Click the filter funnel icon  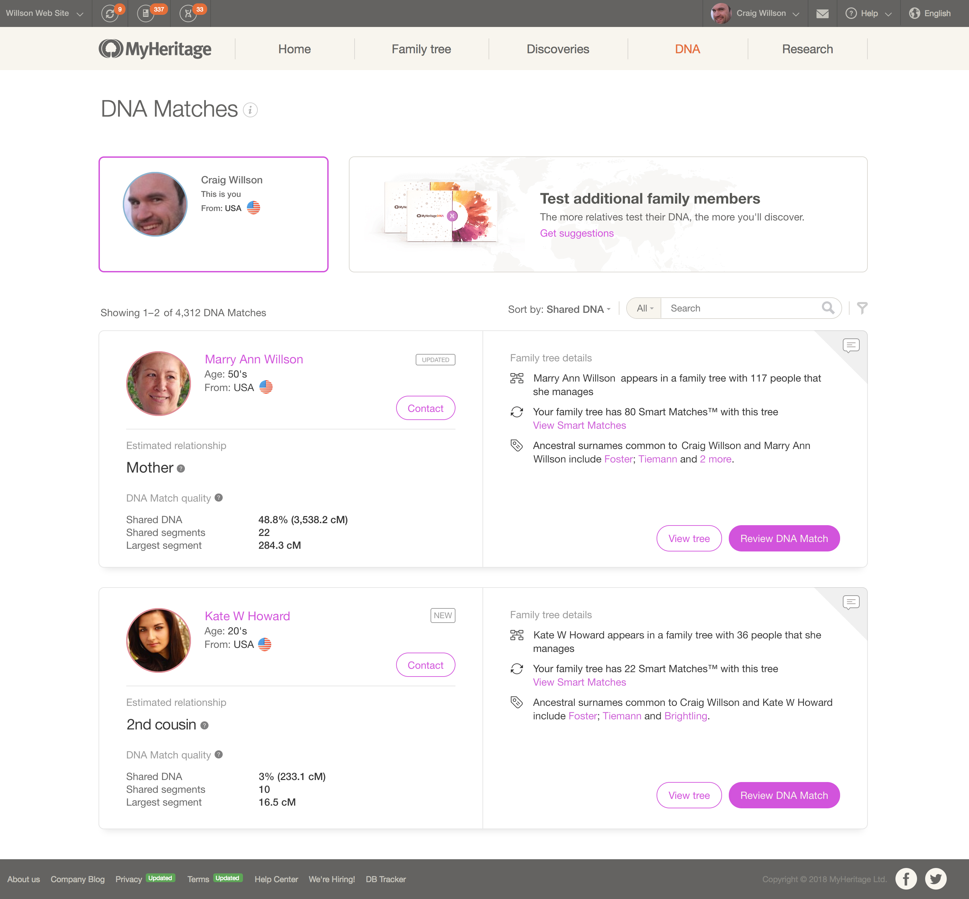click(862, 308)
